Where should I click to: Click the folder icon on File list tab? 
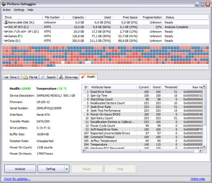(26, 77)
